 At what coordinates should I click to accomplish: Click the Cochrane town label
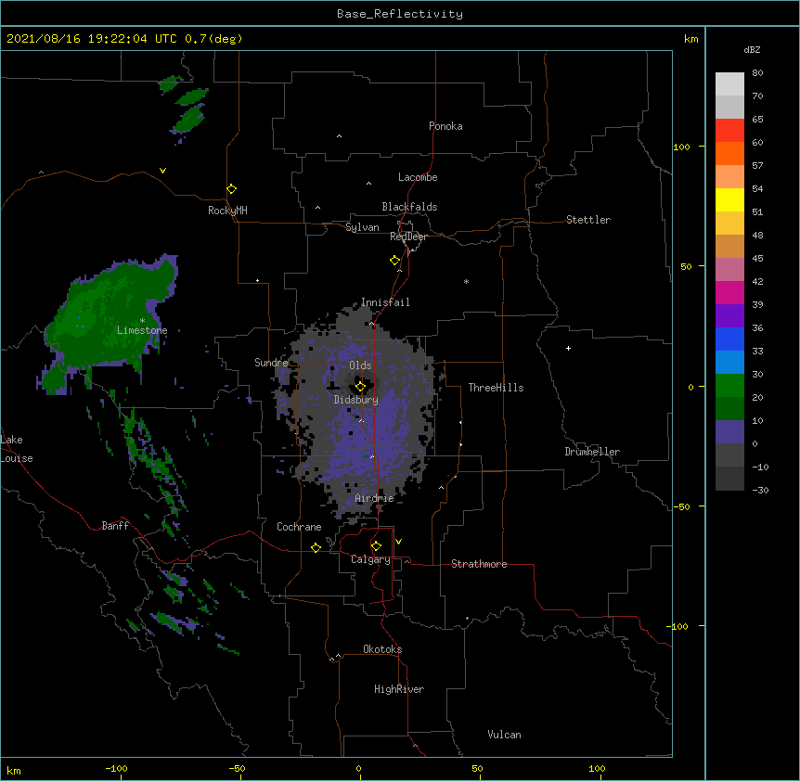coord(299,527)
